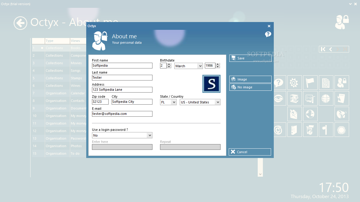The image size is (360, 202).
Task: Open the user-with-padlock tile in the grid
Action: pyautogui.click(x=342, y=83)
